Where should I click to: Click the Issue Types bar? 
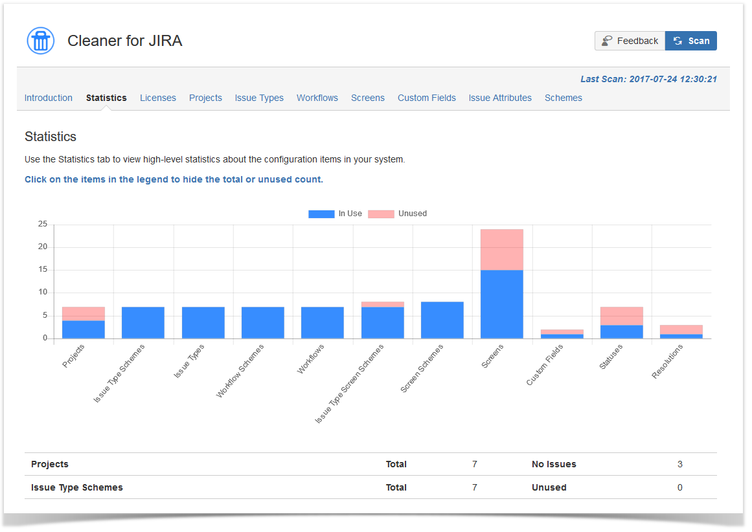tap(203, 322)
